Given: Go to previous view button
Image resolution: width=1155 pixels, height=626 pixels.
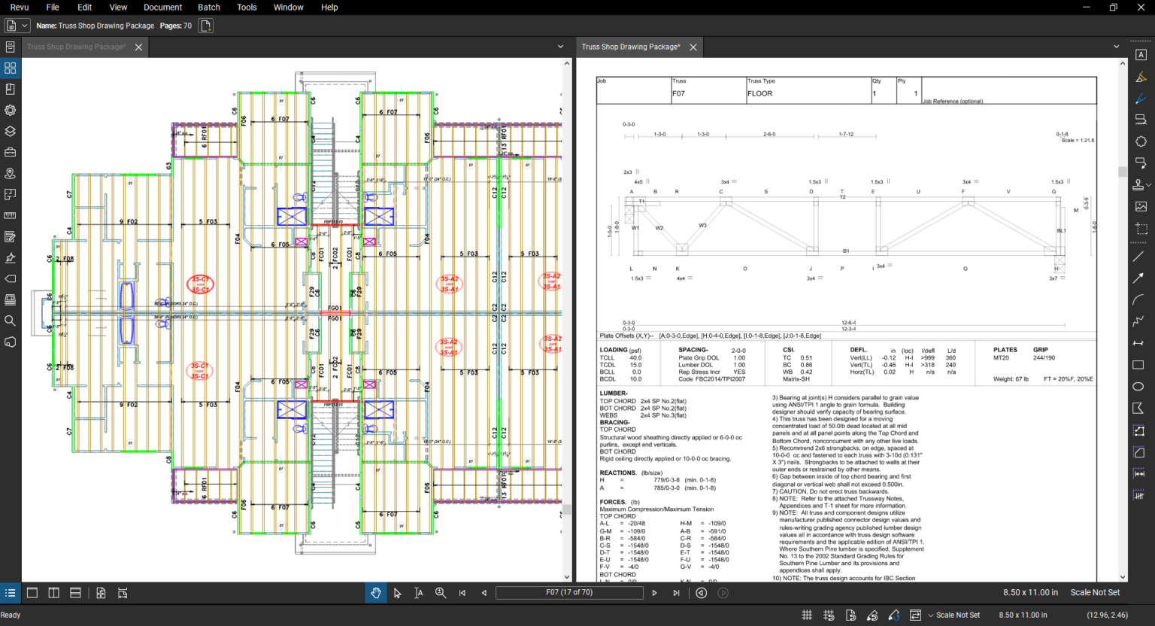Looking at the screenshot, I should tap(701, 593).
